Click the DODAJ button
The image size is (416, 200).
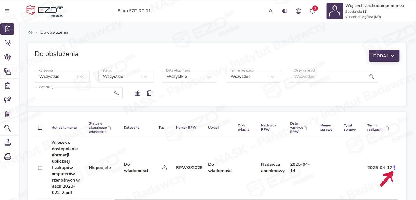point(384,56)
